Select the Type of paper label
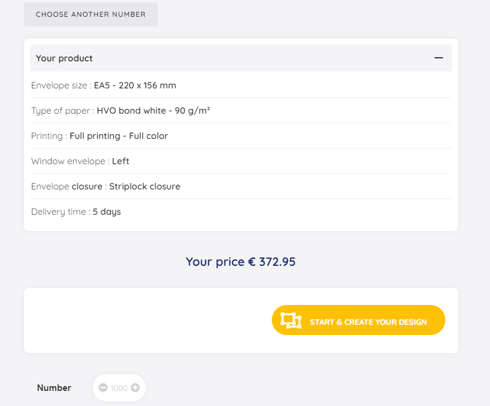Screen dimensions: 490x406 click(62, 111)
